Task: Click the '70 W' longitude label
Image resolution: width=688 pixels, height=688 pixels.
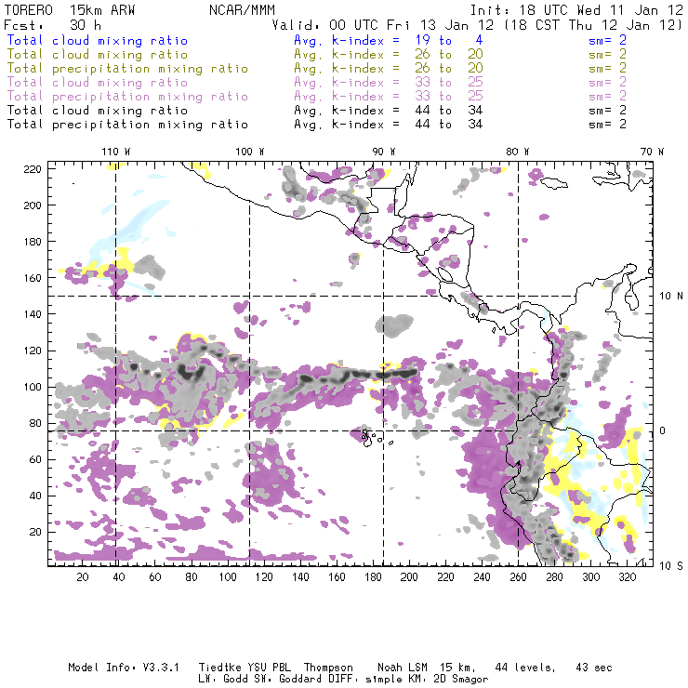Action: click(x=652, y=152)
